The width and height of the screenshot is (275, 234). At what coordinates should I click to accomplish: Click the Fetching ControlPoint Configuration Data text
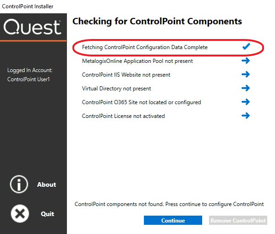(x=144, y=47)
